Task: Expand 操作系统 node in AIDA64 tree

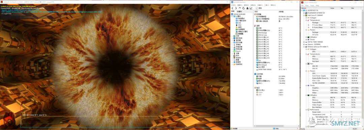Action: [232, 38]
